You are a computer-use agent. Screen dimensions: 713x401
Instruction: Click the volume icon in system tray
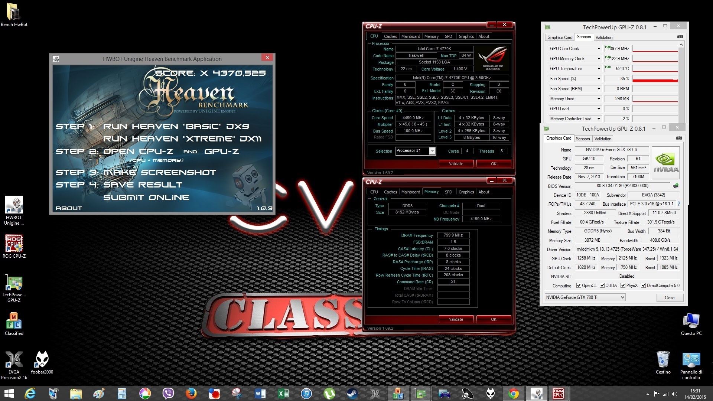click(675, 394)
